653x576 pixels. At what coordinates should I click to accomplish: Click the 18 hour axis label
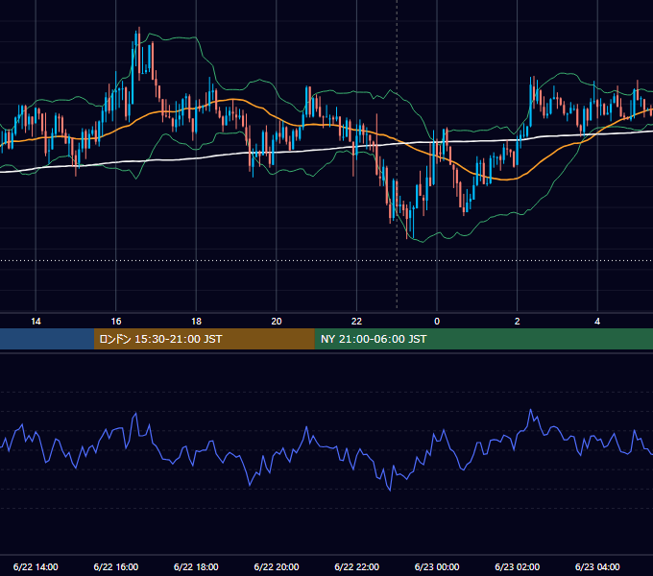196,322
